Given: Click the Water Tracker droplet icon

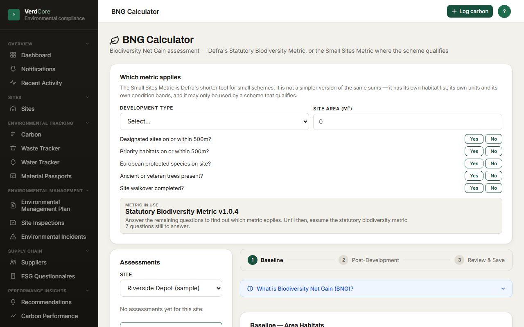Looking at the screenshot, I should 13,162.
